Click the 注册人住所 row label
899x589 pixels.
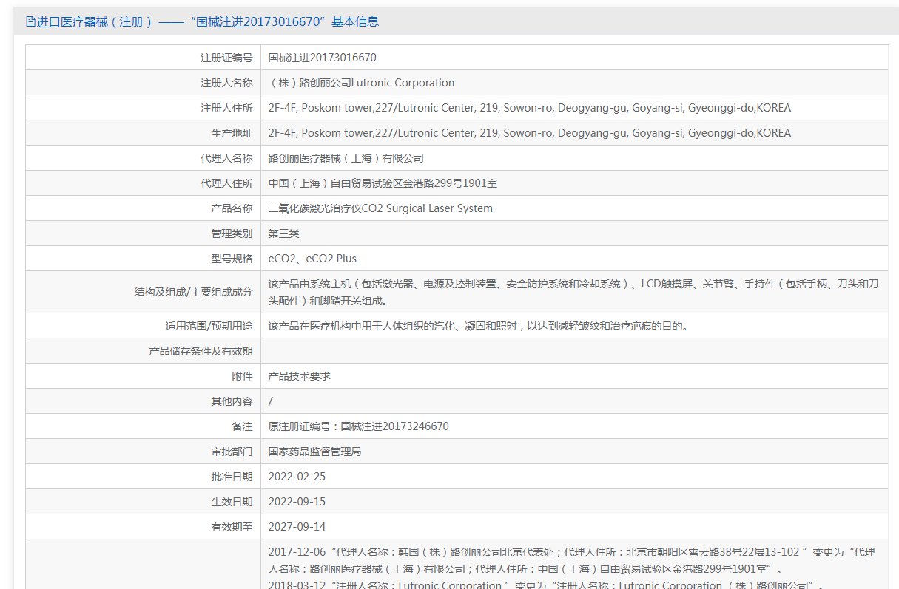(x=226, y=108)
